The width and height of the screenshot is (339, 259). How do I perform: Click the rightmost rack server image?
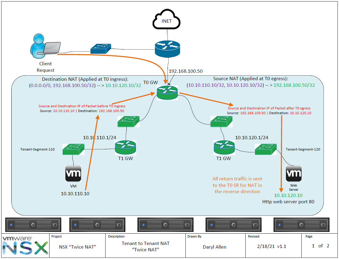tap(302, 224)
